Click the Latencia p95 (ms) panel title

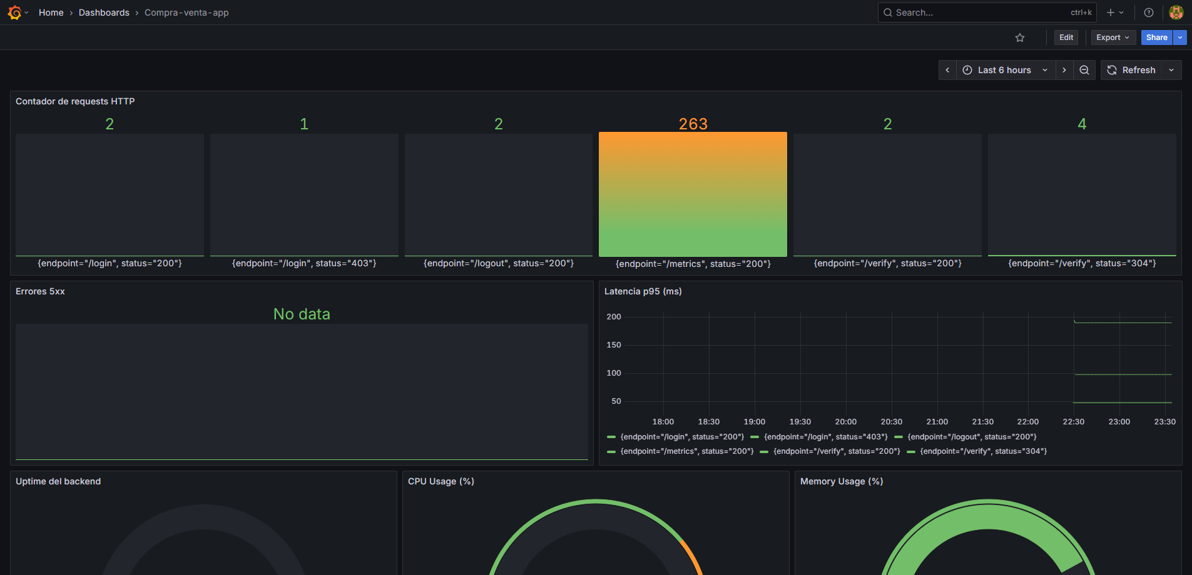[x=643, y=291]
